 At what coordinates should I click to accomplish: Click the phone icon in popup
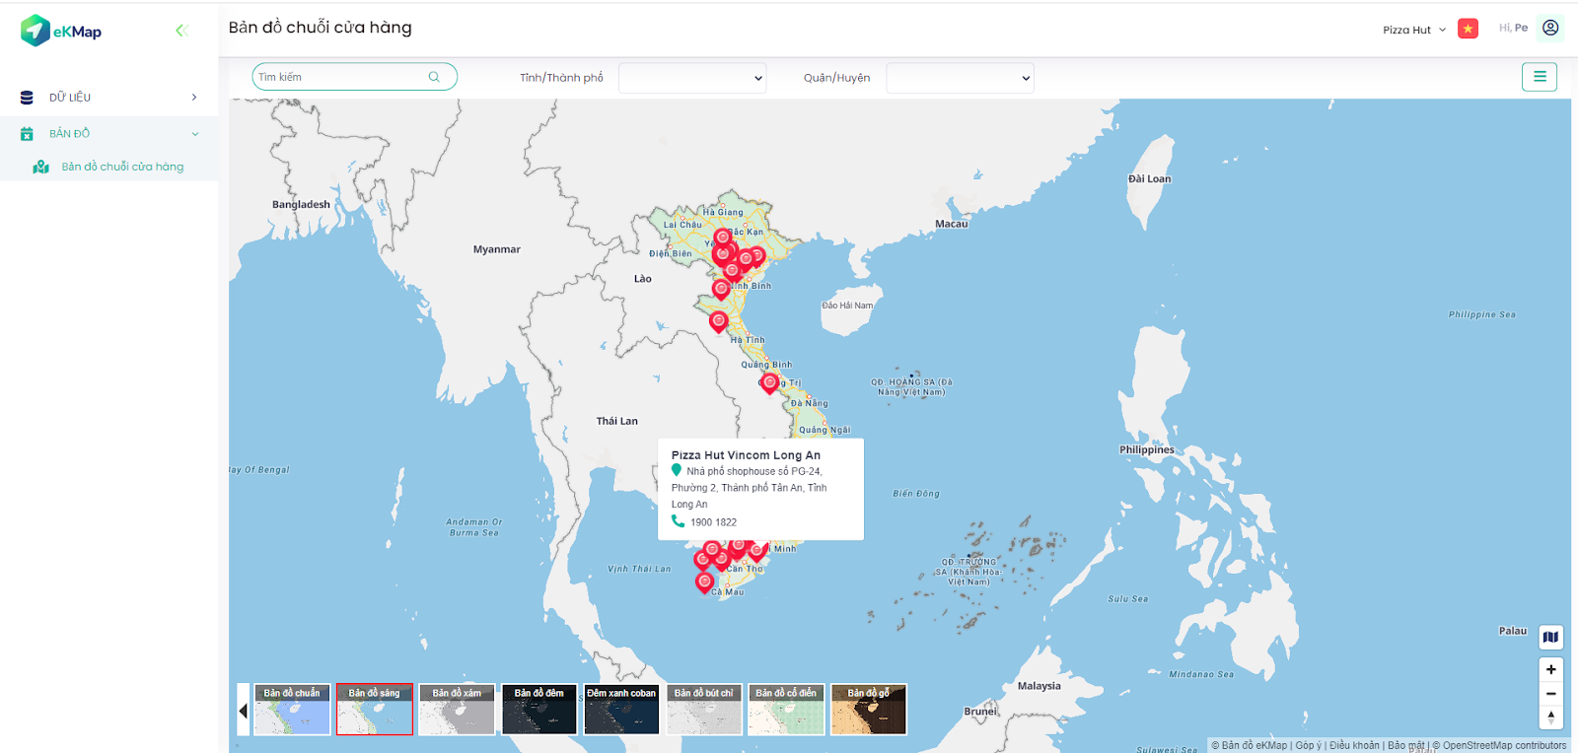point(678,521)
